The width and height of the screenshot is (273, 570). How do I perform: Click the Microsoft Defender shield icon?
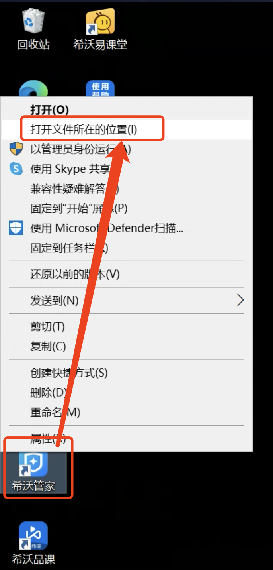coord(16,228)
